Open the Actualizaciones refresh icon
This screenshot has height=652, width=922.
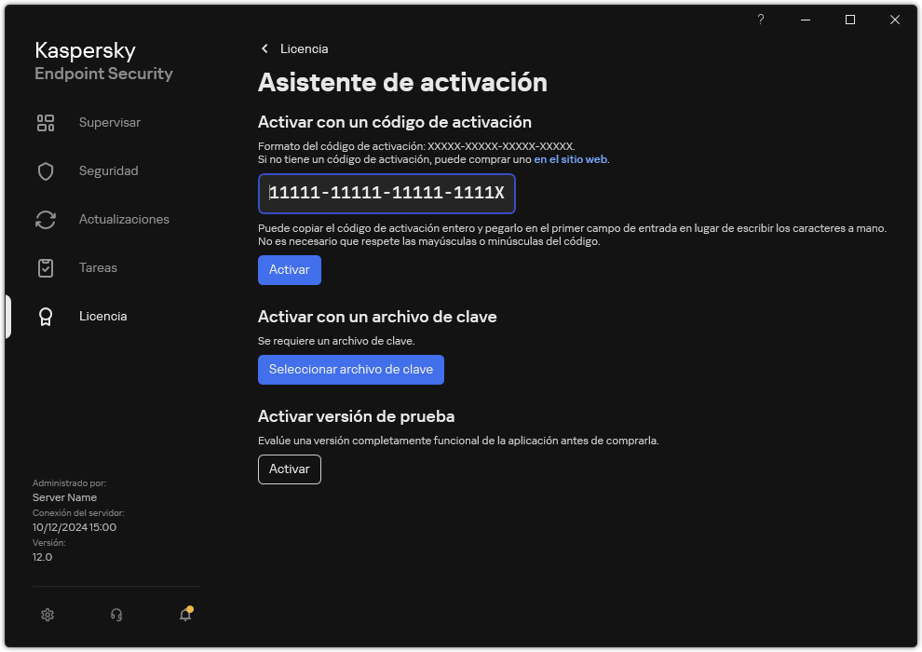click(x=46, y=219)
